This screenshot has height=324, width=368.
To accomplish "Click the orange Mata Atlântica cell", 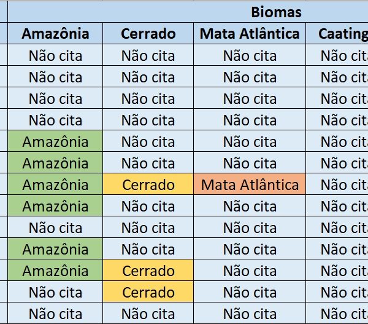I will pyautogui.click(x=250, y=184).
